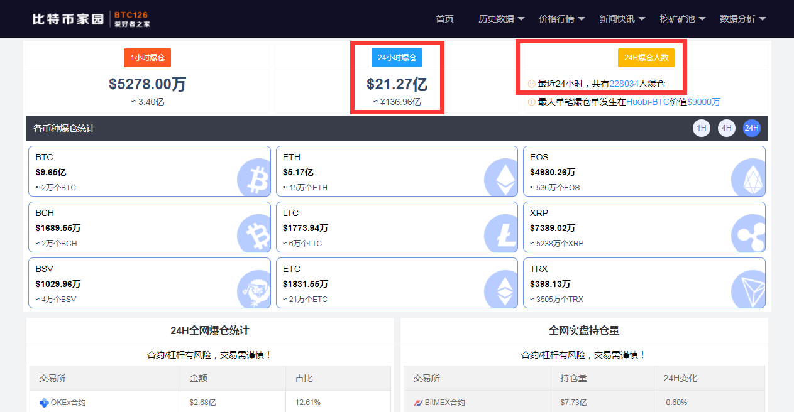Click the Ripple icon in XRP card
The image size is (794, 412).
pos(749,233)
